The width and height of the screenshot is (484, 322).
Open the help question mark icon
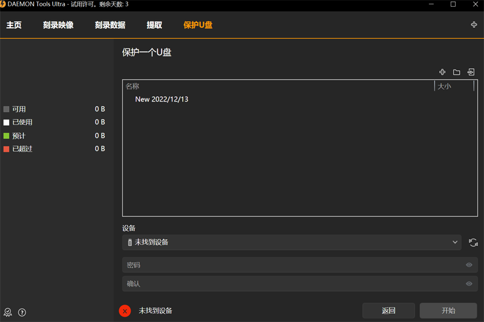point(22,312)
